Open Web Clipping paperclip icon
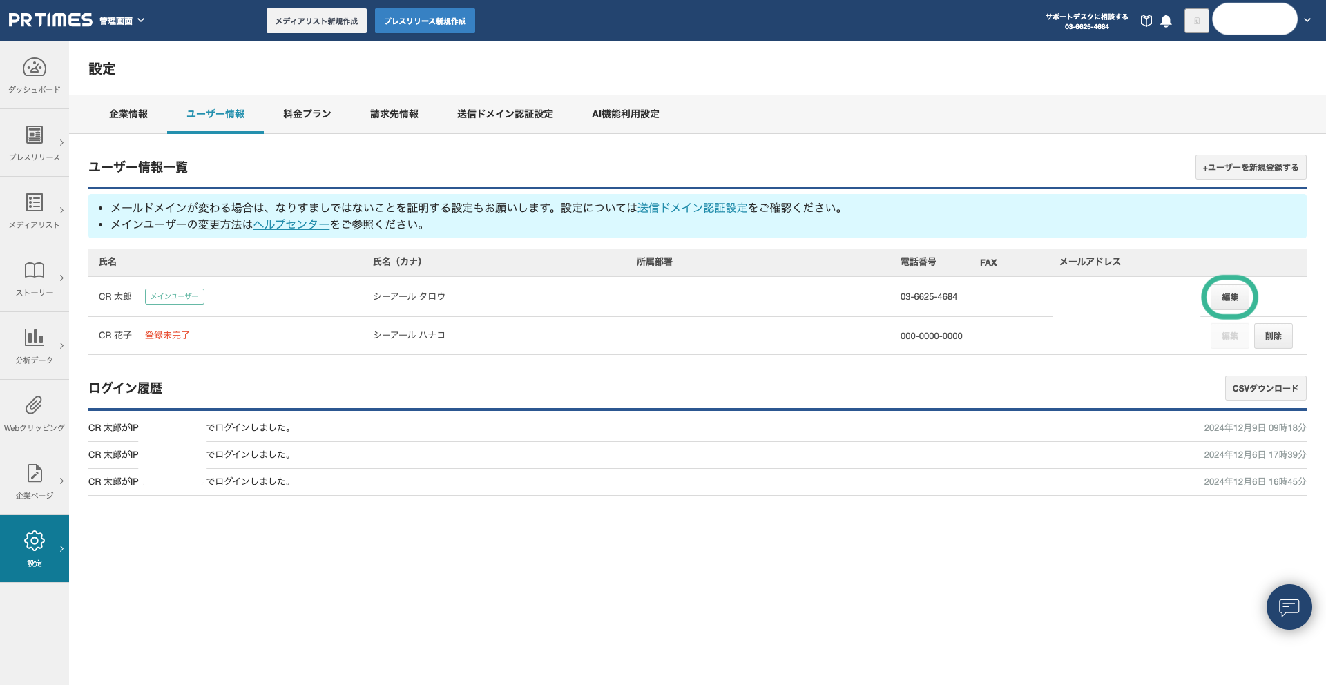Screen dimensions: 1326x685 pos(34,405)
